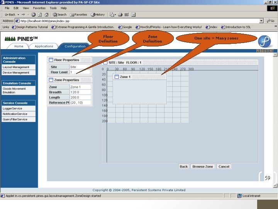The width and height of the screenshot is (278, 209).
Task: Click the Refresh page icon
Action: click(x=40, y=15)
